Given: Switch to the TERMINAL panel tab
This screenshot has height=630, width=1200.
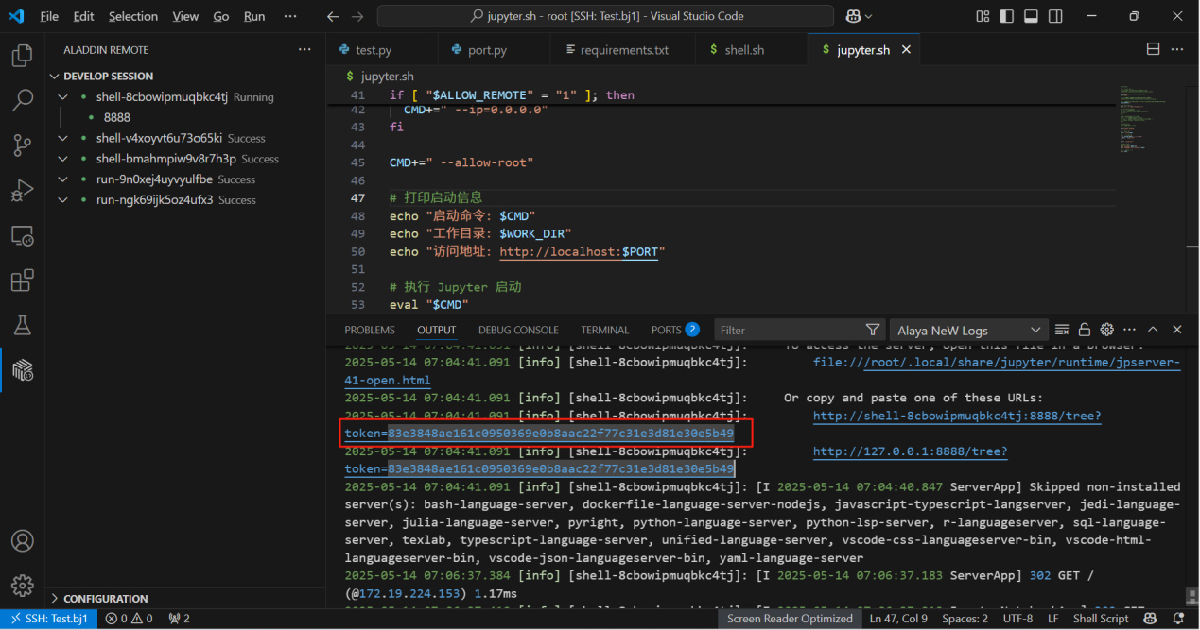Looking at the screenshot, I should pyautogui.click(x=604, y=330).
